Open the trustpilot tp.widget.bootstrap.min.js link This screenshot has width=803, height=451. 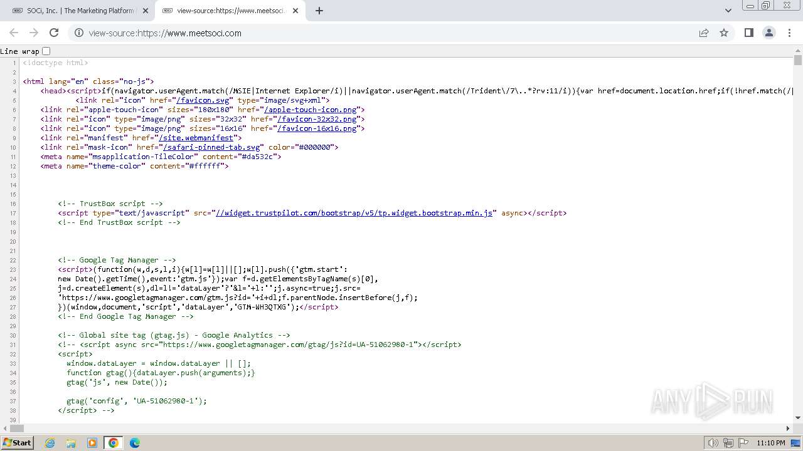tap(354, 213)
